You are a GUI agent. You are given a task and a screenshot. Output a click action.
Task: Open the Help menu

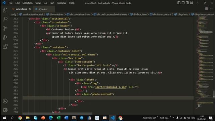(72, 3)
